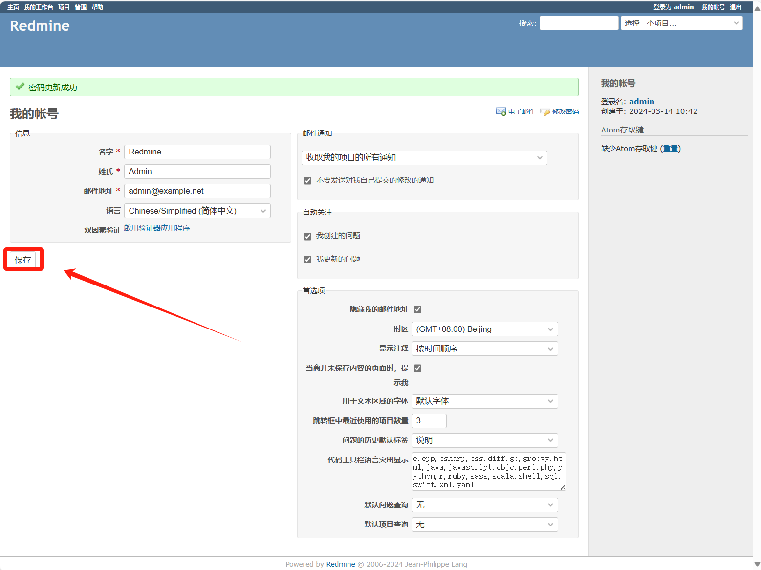Click the green success checkmark icon
761x570 pixels.
[20, 87]
